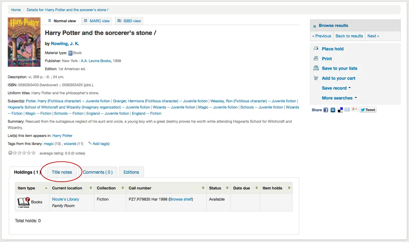This screenshot has width=409, height=242.
Task: Click call number PZ7.R79835 Har 1998
Action: [148, 199]
